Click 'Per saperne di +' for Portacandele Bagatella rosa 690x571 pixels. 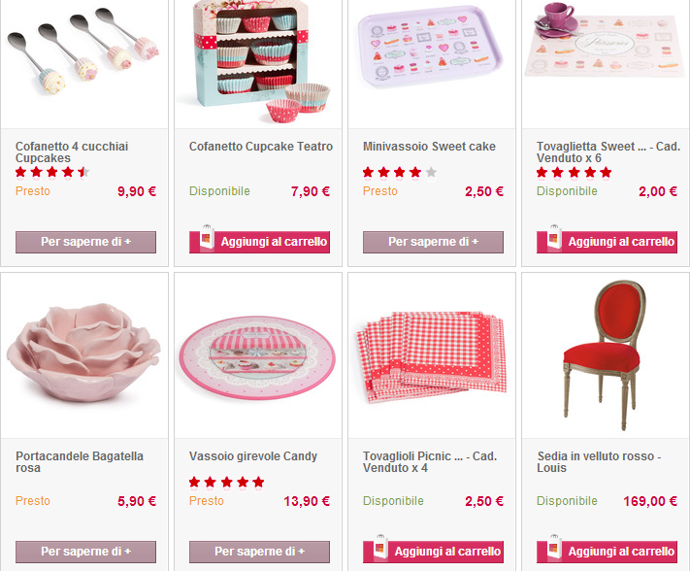85,553
